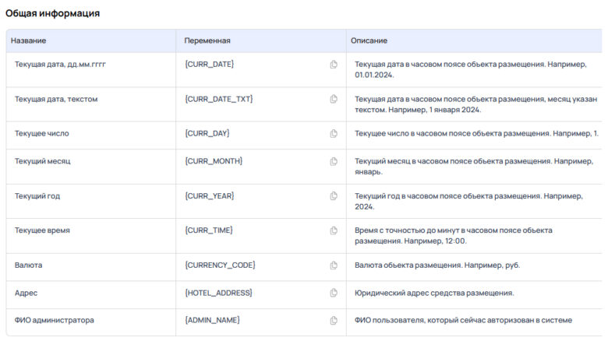Click the {CURRENCY_CODE} variable text
The image size is (608, 341).
pyautogui.click(x=220, y=265)
